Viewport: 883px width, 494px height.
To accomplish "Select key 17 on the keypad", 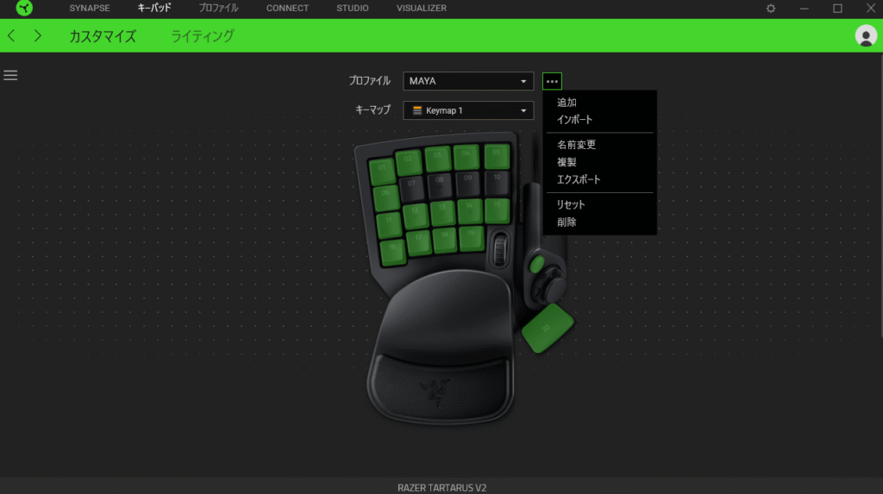I will [x=418, y=241].
